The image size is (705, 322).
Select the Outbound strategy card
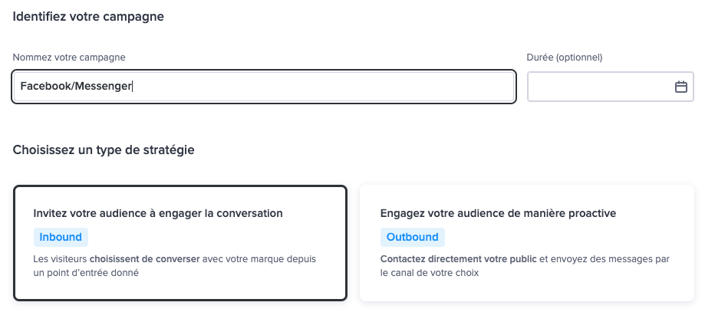[x=527, y=243]
